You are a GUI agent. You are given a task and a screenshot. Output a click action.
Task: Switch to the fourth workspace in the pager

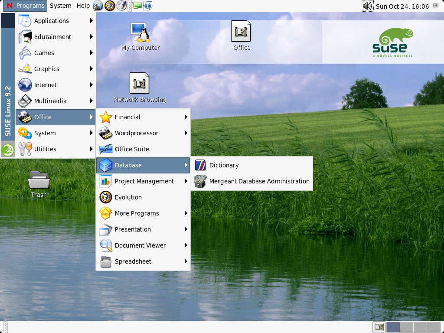(x=433, y=327)
